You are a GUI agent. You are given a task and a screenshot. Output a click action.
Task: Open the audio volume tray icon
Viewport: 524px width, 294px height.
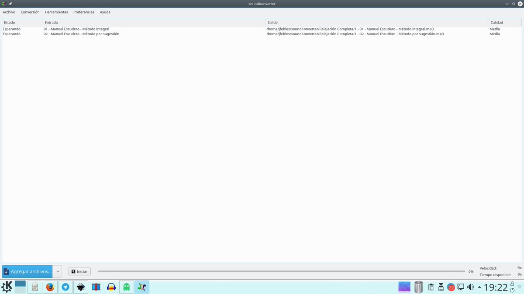[x=470, y=287]
